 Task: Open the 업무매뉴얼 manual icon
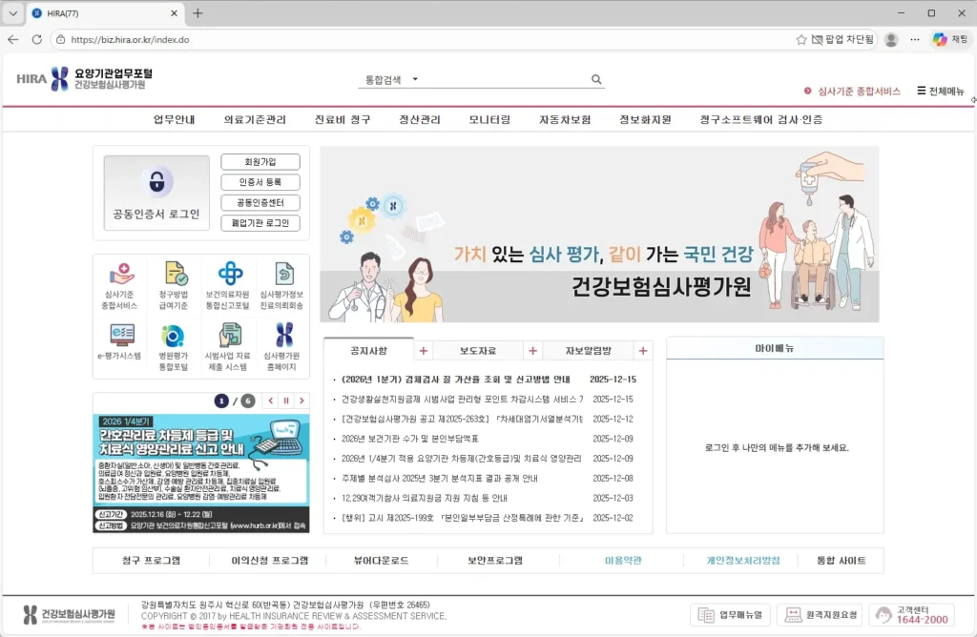click(x=729, y=615)
